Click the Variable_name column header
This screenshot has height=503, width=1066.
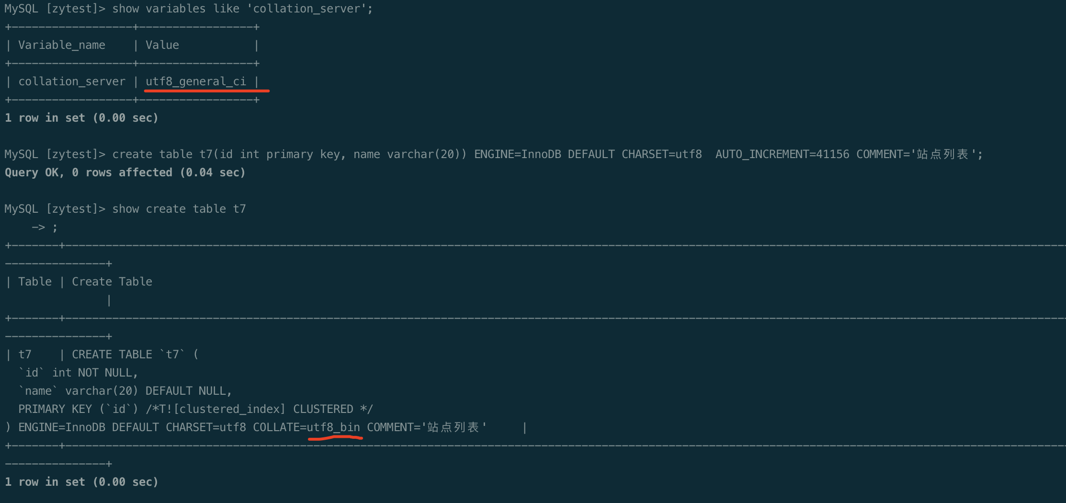[61, 45]
